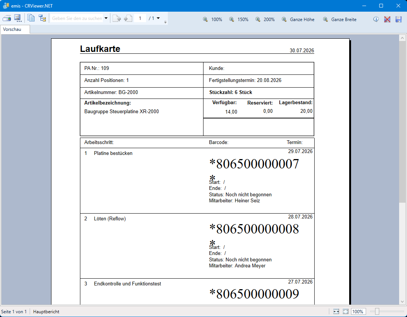Click Hauptbericht in status bar
407x317 pixels.
tap(46, 311)
